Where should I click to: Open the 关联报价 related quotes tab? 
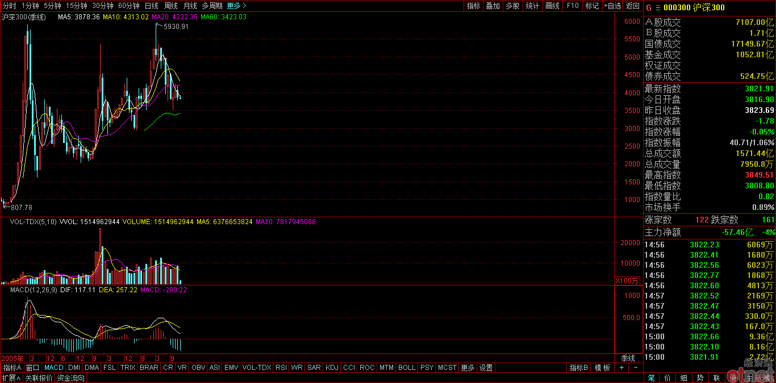(x=39, y=378)
